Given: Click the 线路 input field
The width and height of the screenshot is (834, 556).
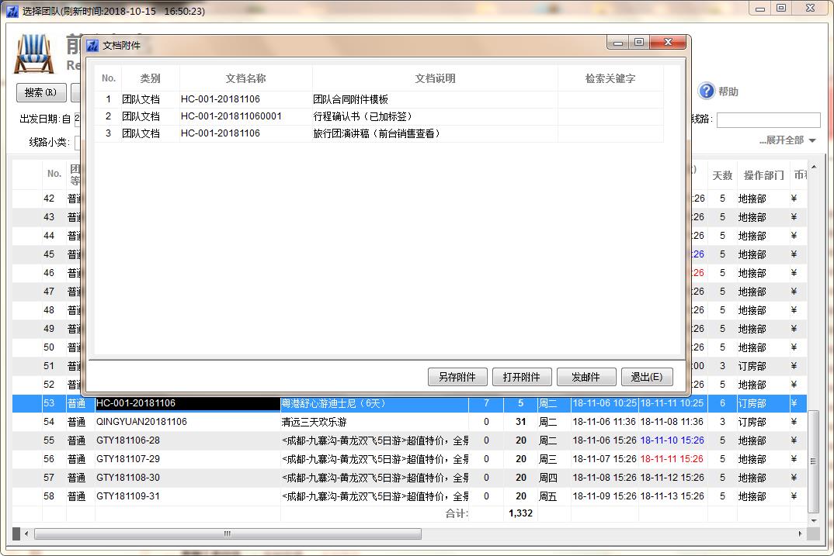Looking at the screenshot, I should point(768,120).
